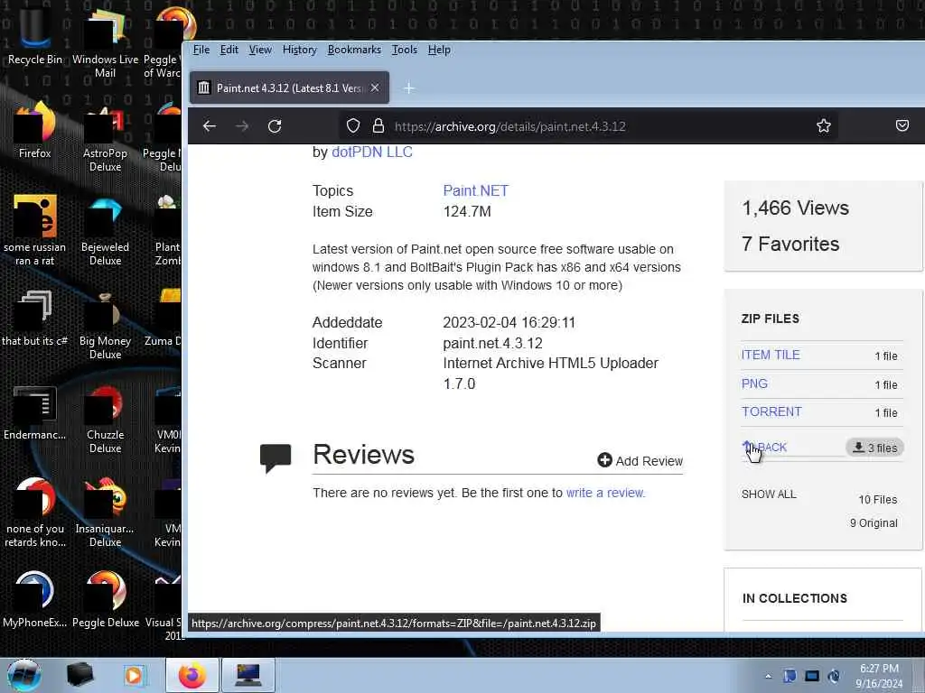Click identifier value 'paint.net.4.3.12'
The width and height of the screenshot is (925, 693).
[x=492, y=343]
